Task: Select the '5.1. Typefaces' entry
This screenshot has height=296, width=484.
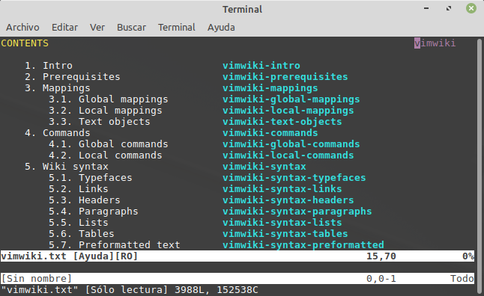Action: click(91, 178)
